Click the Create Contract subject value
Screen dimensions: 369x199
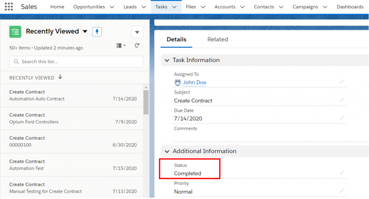[x=193, y=101]
